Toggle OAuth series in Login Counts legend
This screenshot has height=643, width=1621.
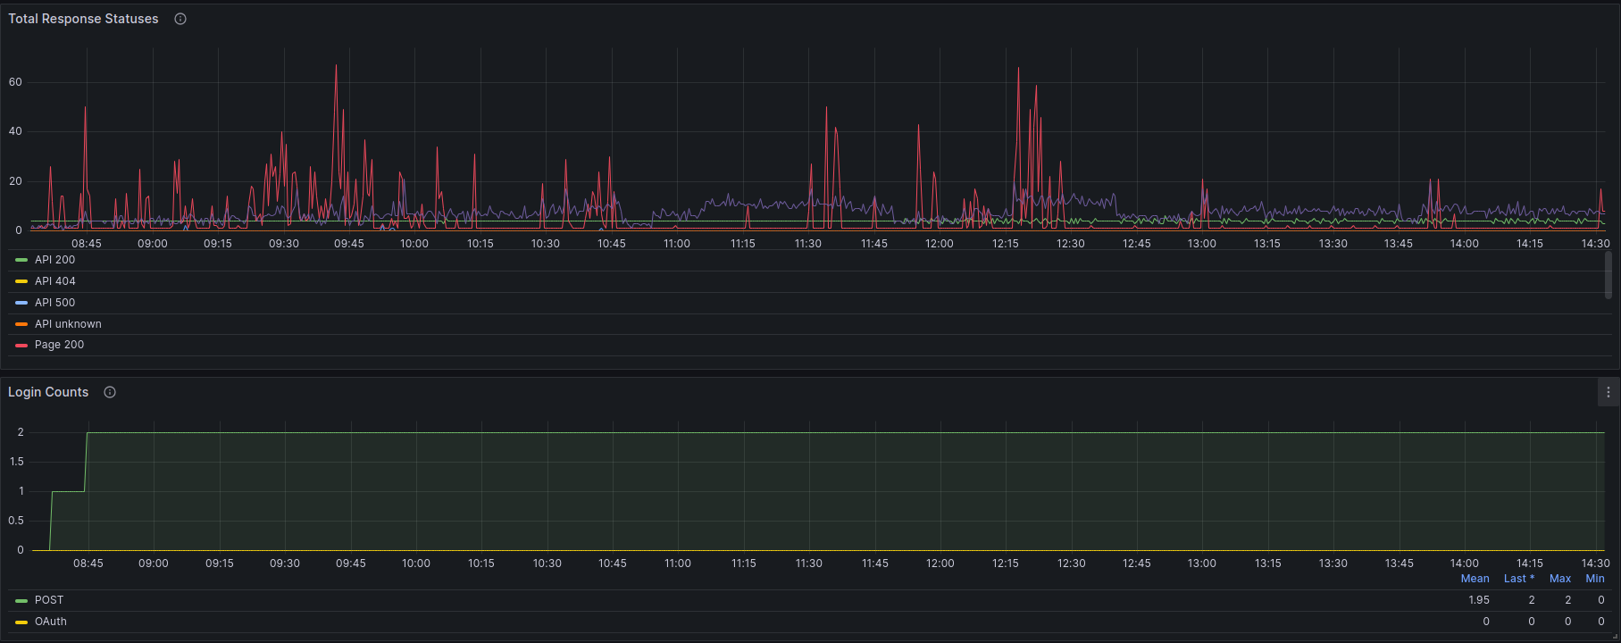pos(51,622)
